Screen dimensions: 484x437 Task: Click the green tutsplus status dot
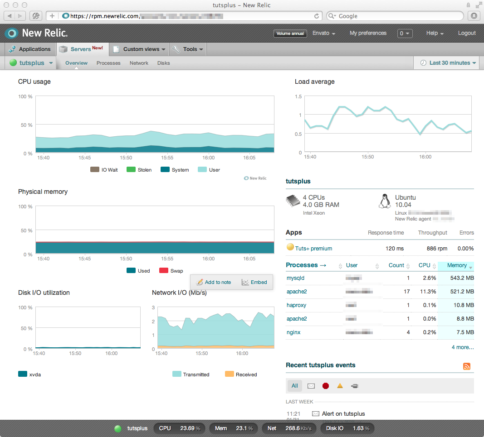tap(13, 62)
